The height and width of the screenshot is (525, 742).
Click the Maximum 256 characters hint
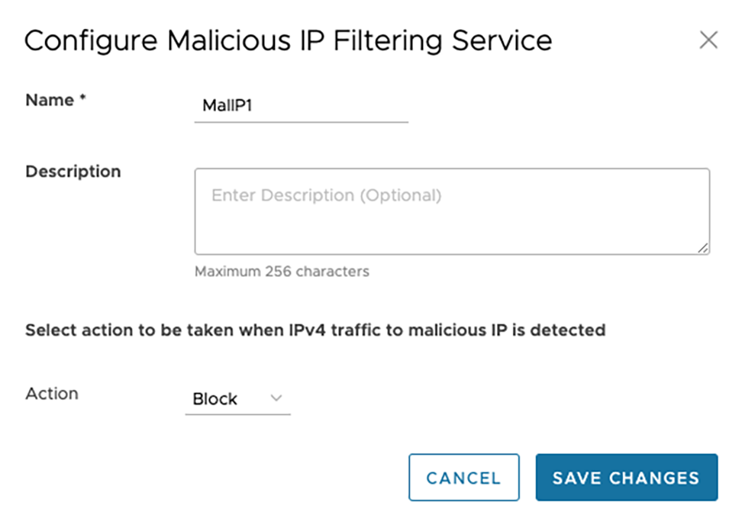point(282,271)
